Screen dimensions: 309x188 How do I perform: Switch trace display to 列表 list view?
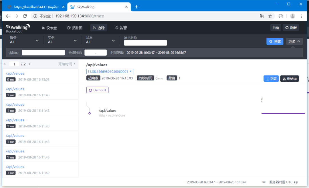tap(271, 78)
